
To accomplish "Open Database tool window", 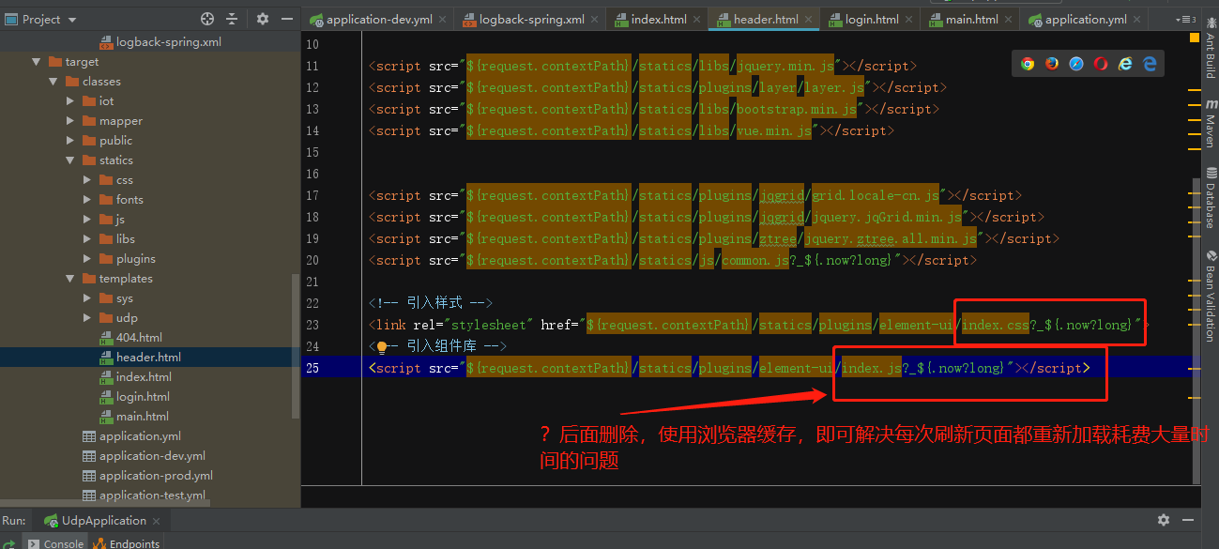I will click(1210, 199).
